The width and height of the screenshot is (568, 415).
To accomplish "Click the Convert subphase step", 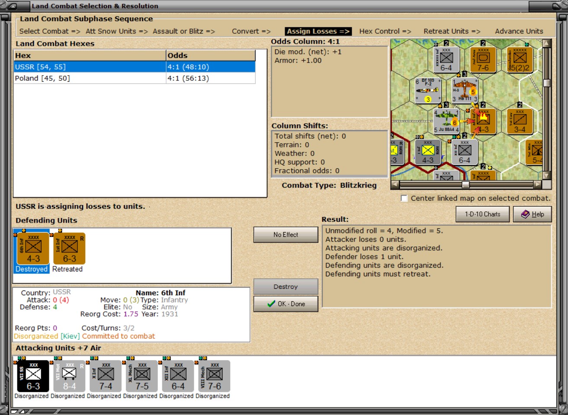I will [251, 31].
